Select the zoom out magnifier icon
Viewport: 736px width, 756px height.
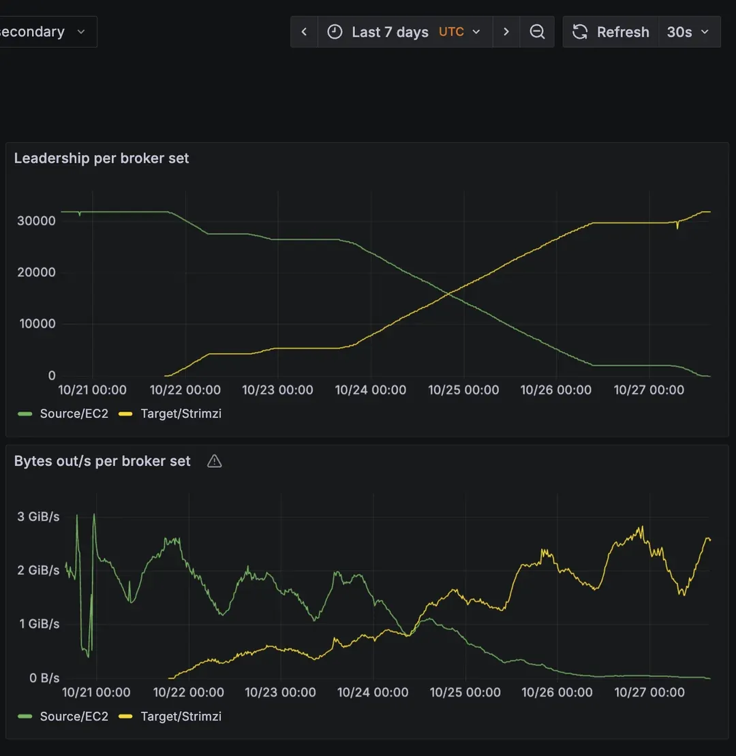[x=538, y=31]
